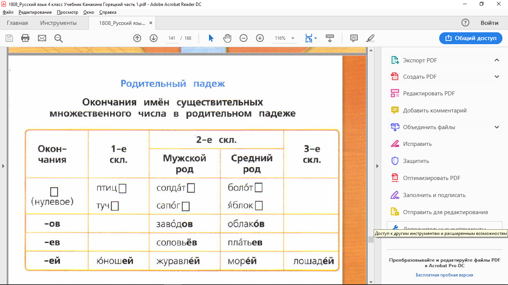Click the Общий доступ share button
The width and height of the screenshot is (508, 285).
471,38
